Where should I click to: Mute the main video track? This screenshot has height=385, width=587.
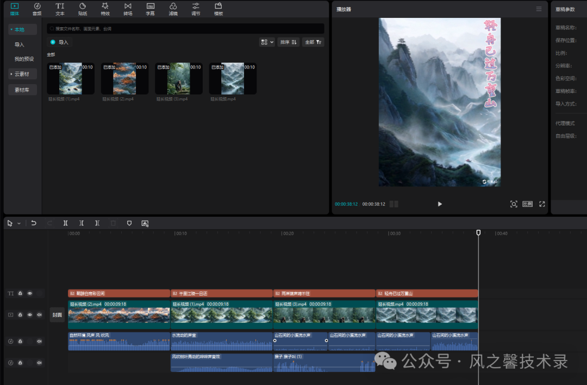(39, 314)
